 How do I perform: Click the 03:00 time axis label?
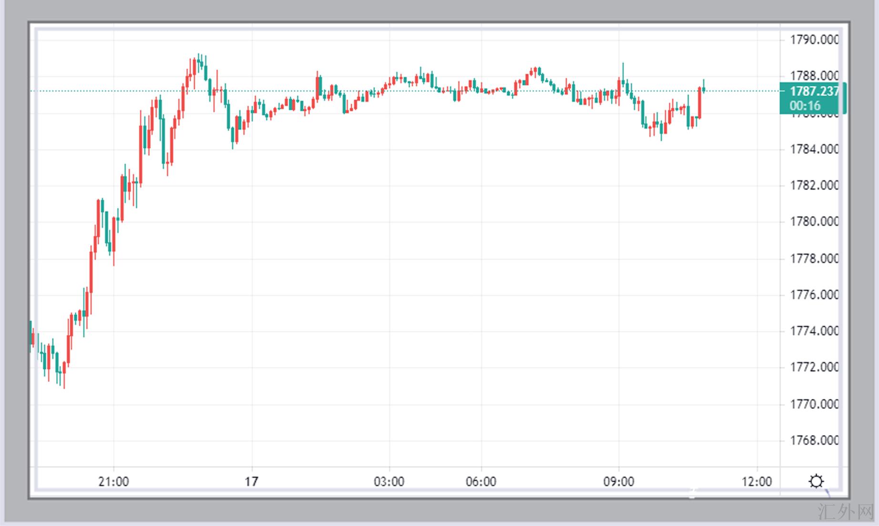coord(389,482)
